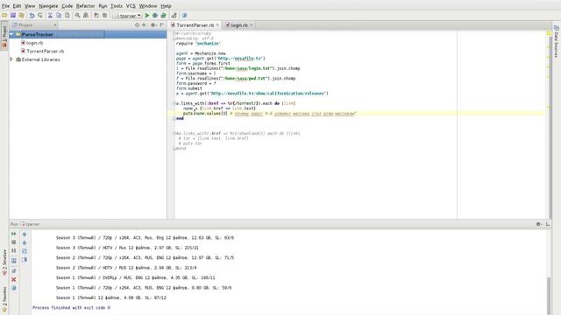Click the Cut scissors icon

[50, 16]
